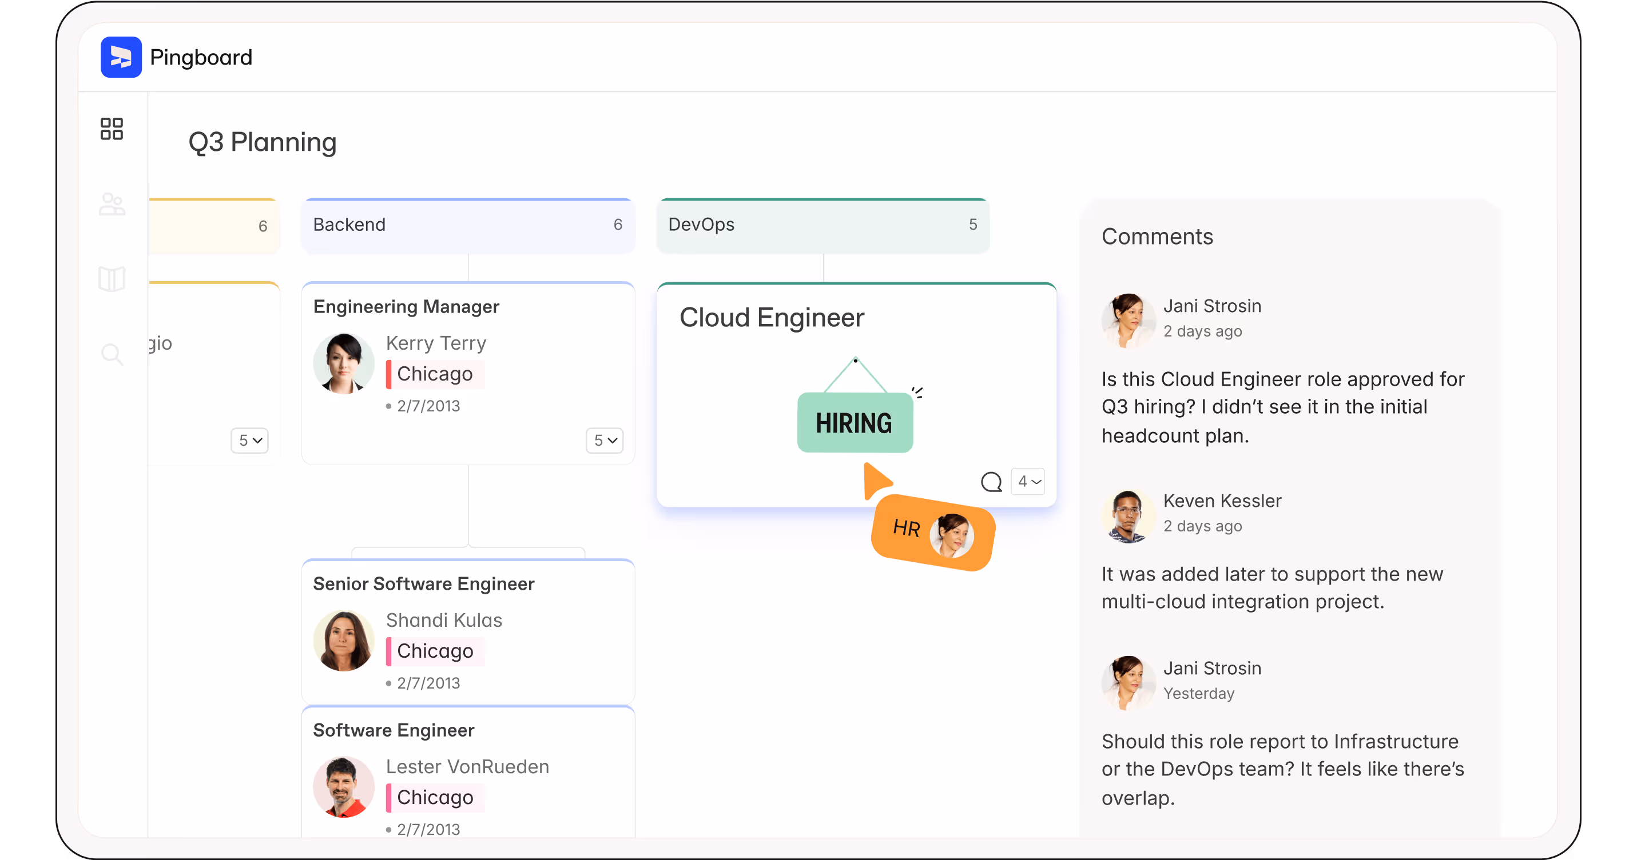Expand Cloud Engineer's 4 reports dropdown

coord(1029,482)
